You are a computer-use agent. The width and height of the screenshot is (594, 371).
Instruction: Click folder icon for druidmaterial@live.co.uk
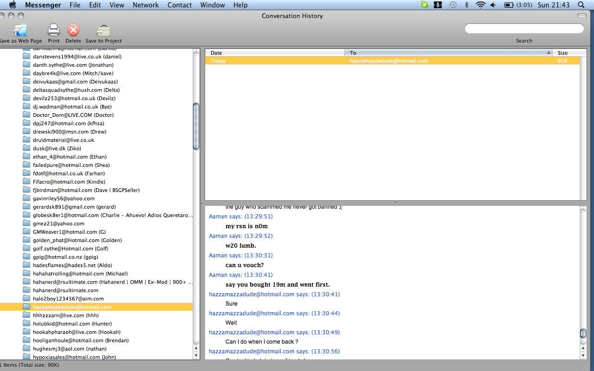click(x=26, y=140)
